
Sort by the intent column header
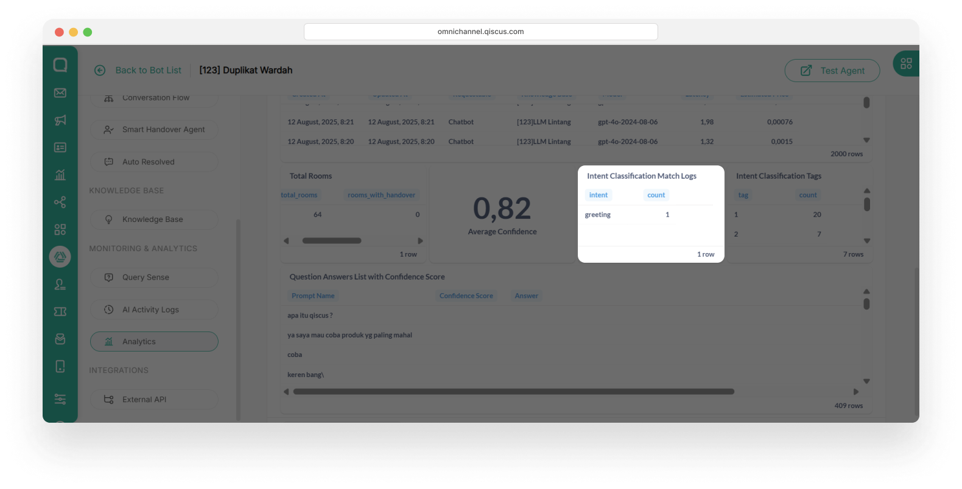[x=598, y=195]
